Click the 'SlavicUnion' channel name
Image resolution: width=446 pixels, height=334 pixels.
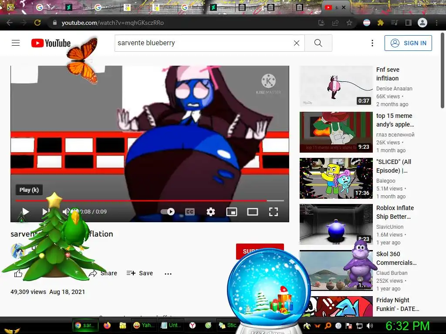tap(389, 227)
